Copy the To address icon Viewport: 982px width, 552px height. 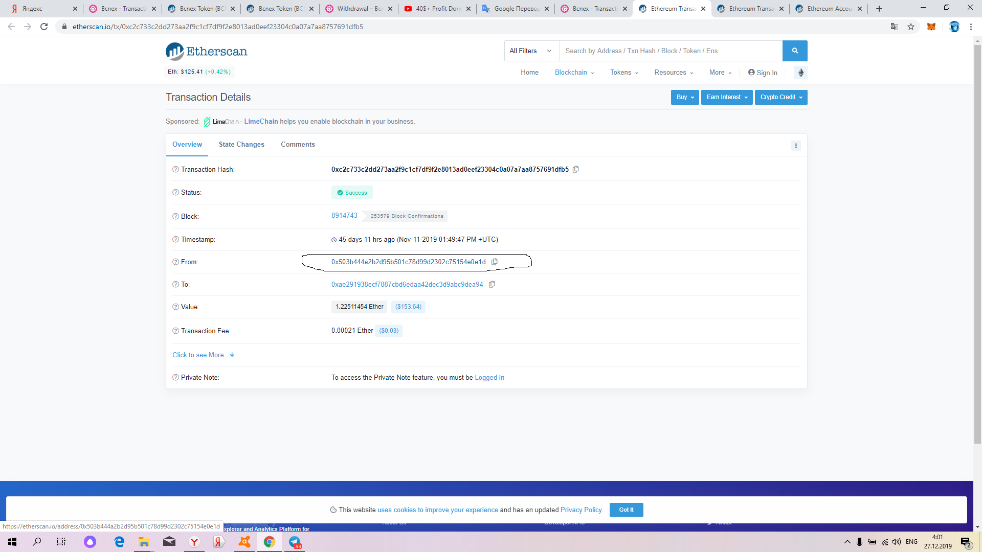[x=492, y=284]
